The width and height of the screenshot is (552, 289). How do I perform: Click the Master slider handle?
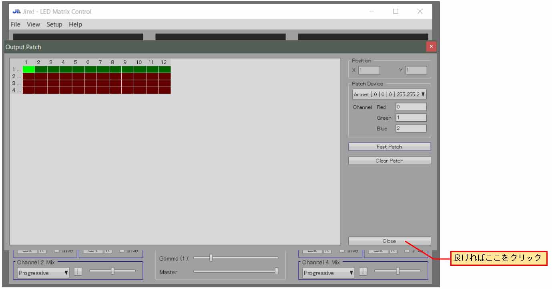tap(277, 271)
